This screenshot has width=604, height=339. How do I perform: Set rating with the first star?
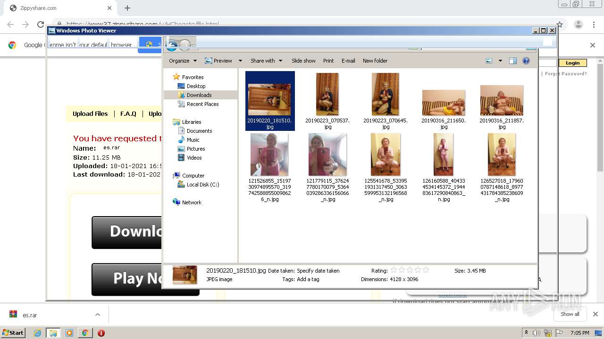click(394, 270)
